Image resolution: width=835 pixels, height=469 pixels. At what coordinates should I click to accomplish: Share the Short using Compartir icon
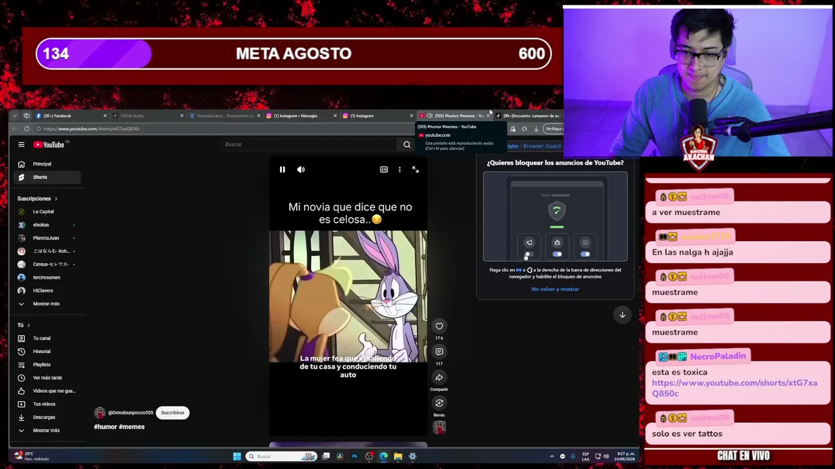[439, 378]
